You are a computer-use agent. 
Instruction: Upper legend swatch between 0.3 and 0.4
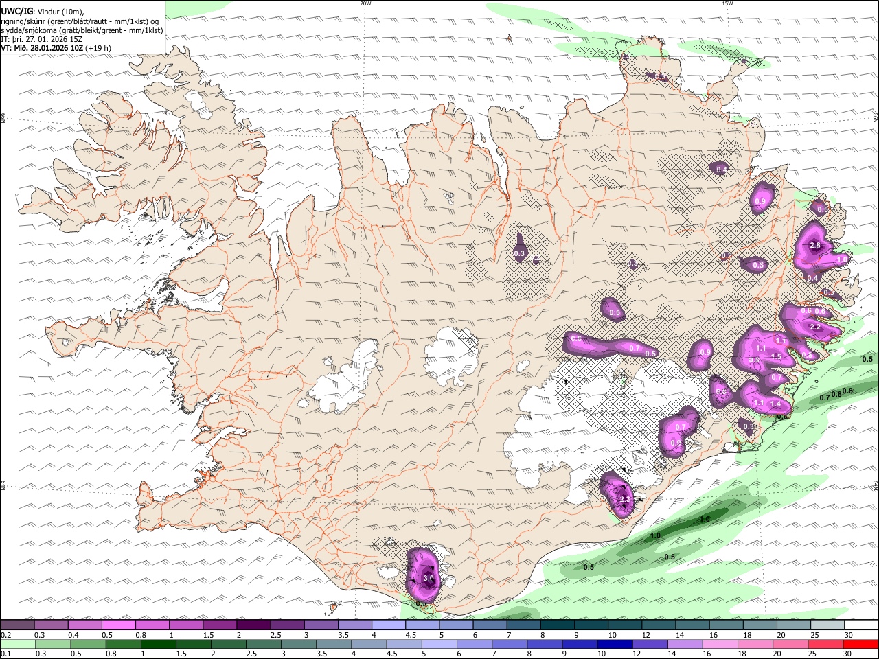[x=51, y=625]
